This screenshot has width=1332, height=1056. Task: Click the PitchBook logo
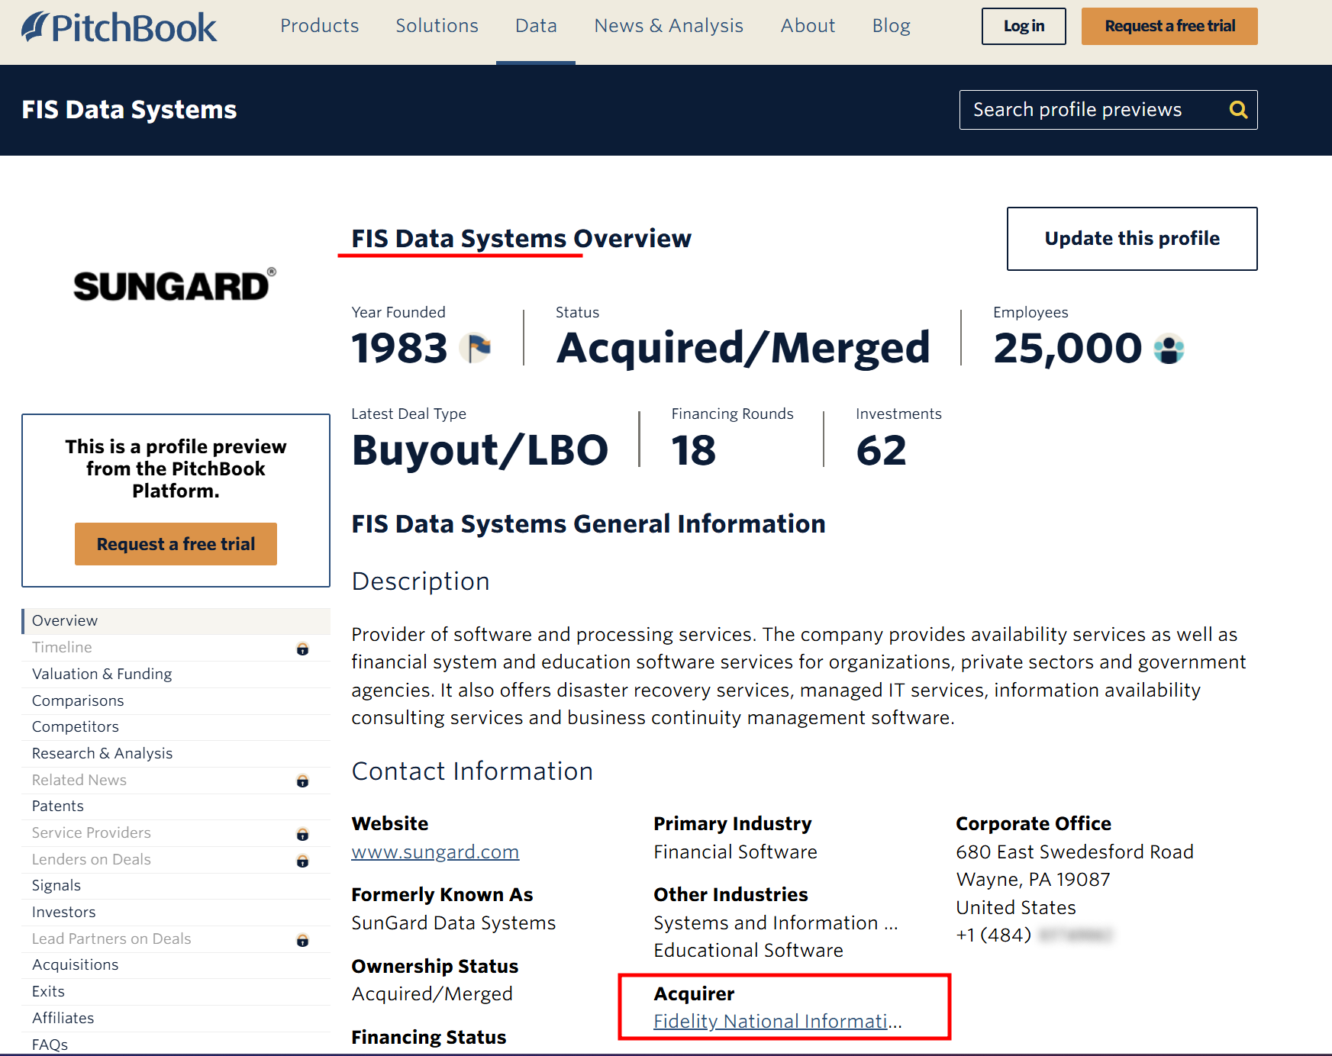[x=119, y=27]
